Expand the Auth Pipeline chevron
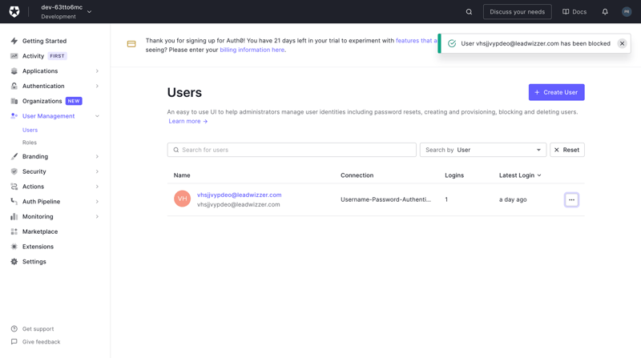 tap(97, 202)
